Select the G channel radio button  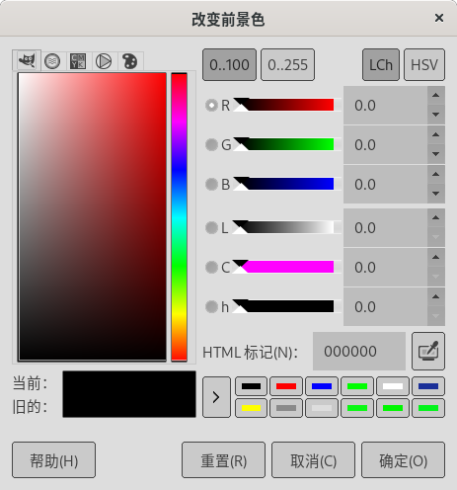(x=211, y=145)
